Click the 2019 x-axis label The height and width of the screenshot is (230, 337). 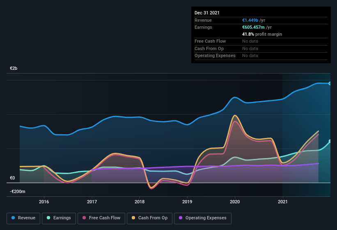(187, 202)
